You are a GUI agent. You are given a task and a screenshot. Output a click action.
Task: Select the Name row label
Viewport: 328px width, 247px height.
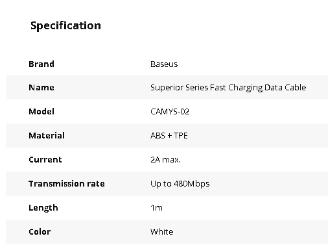tap(41, 88)
